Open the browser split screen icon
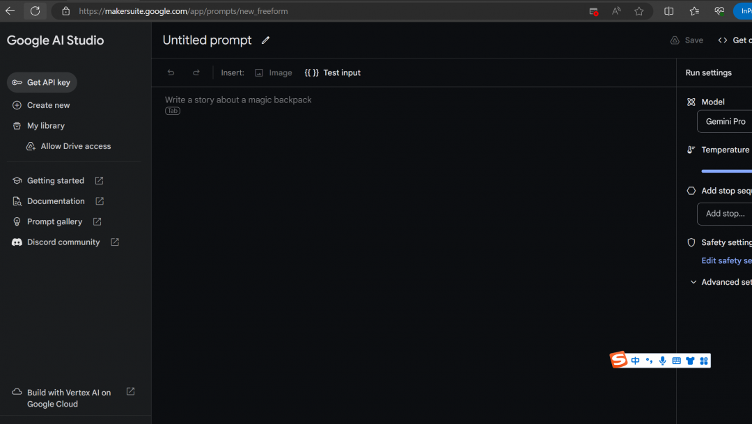Screen dimensions: 752x424 click(x=668, y=11)
